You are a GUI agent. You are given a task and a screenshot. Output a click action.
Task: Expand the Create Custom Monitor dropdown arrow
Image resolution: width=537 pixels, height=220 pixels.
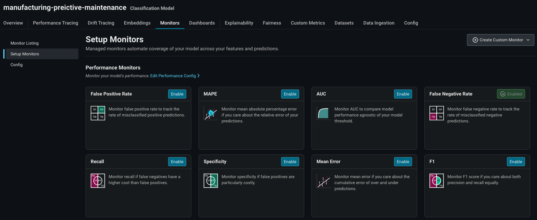(x=528, y=40)
